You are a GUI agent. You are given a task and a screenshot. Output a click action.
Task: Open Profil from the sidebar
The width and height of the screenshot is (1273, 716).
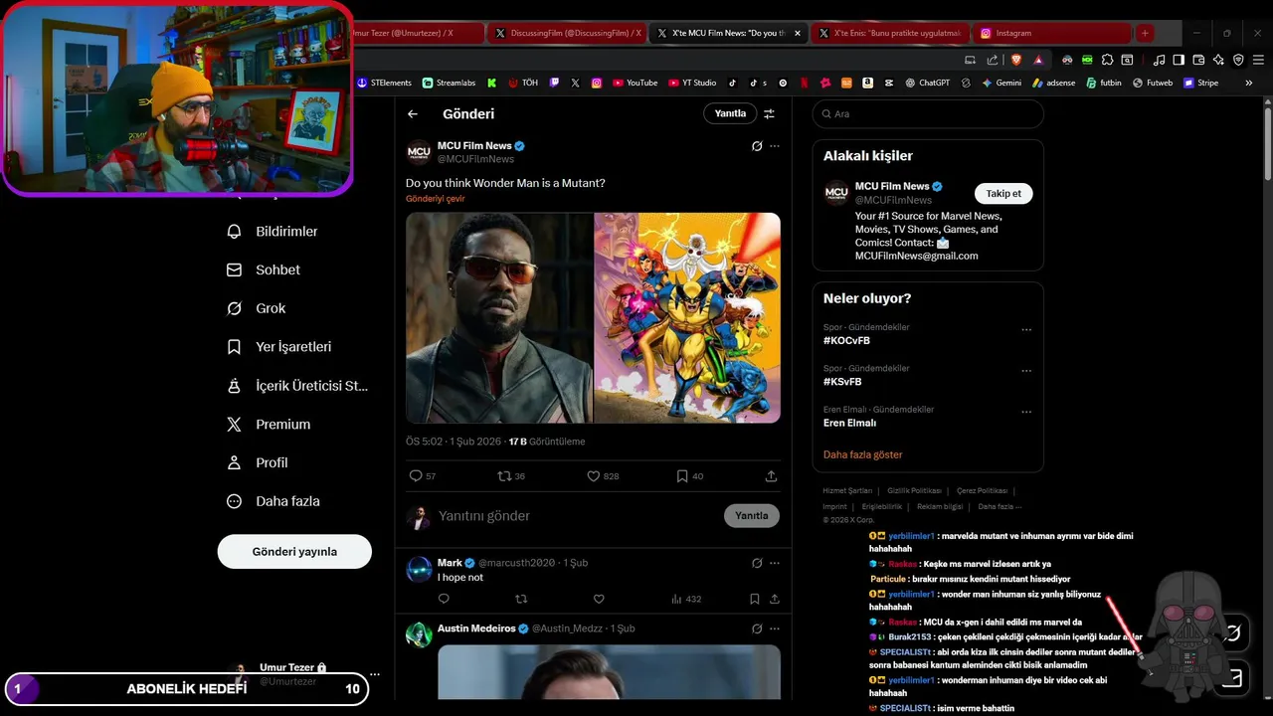[258, 463]
